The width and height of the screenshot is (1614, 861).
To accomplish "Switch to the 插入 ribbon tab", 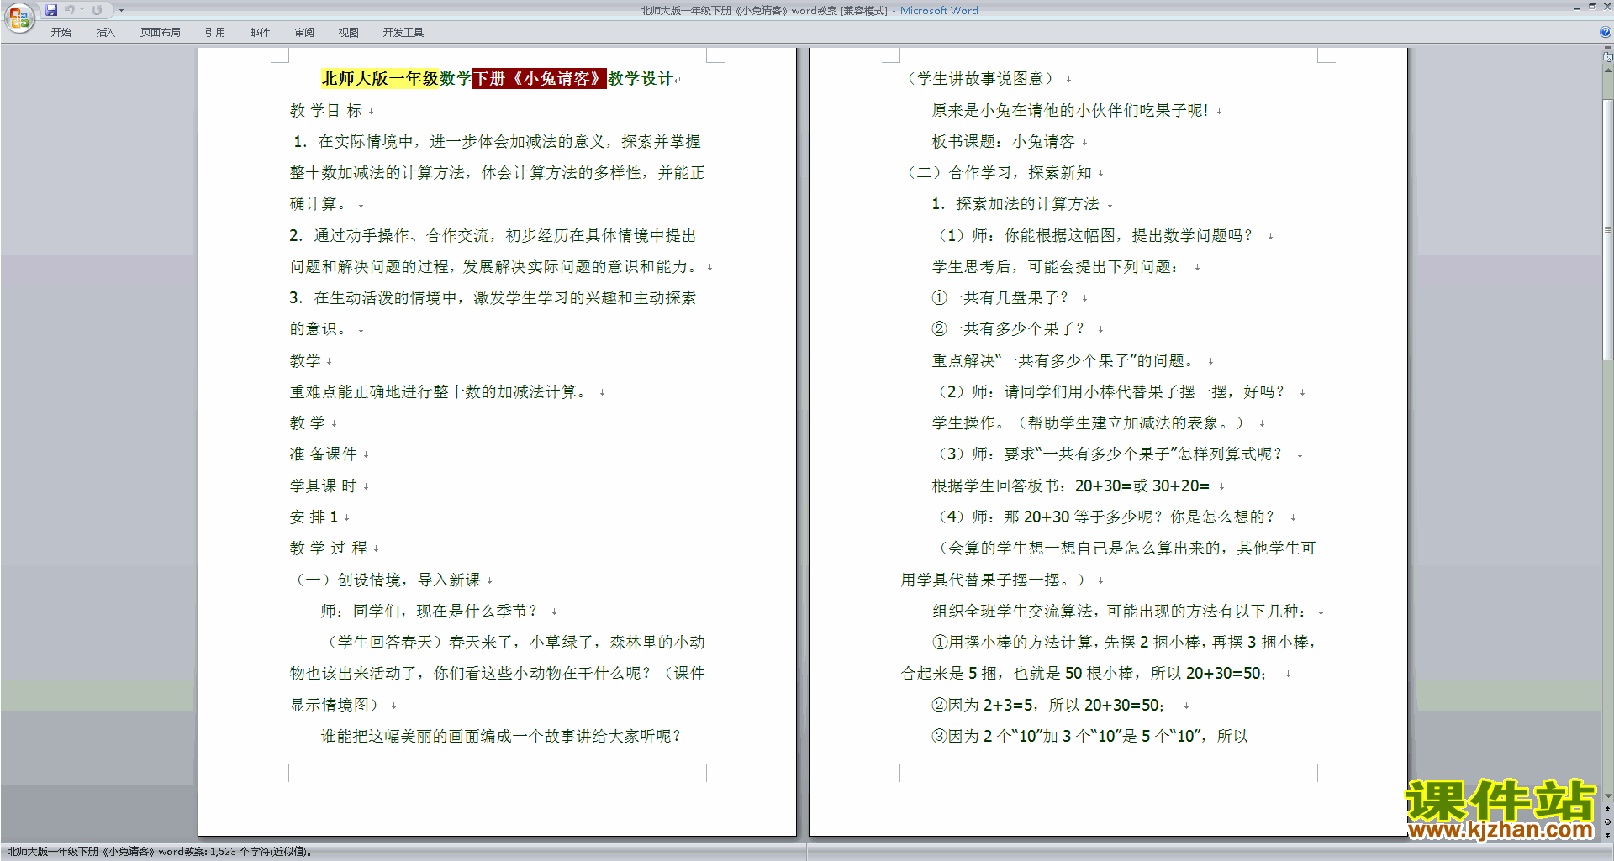I will pyautogui.click(x=105, y=33).
